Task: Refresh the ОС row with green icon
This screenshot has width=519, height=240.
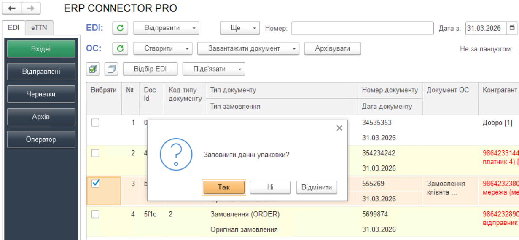Action: click(x=120, y=48)
